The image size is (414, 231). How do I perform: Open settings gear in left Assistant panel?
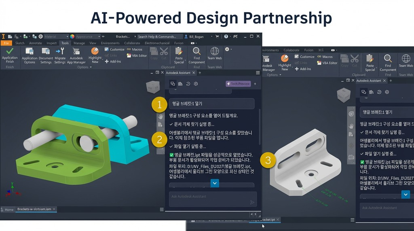point(196,84)
